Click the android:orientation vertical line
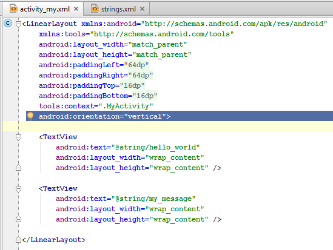This screenshot has width=333, height=250. 180,116
